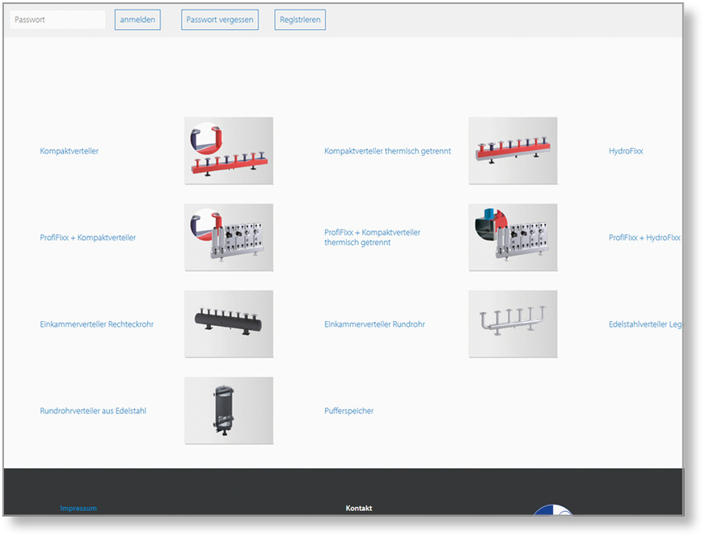Open pump group image with red circular inset
Screen dimensions: 705x537
(228, 238)
